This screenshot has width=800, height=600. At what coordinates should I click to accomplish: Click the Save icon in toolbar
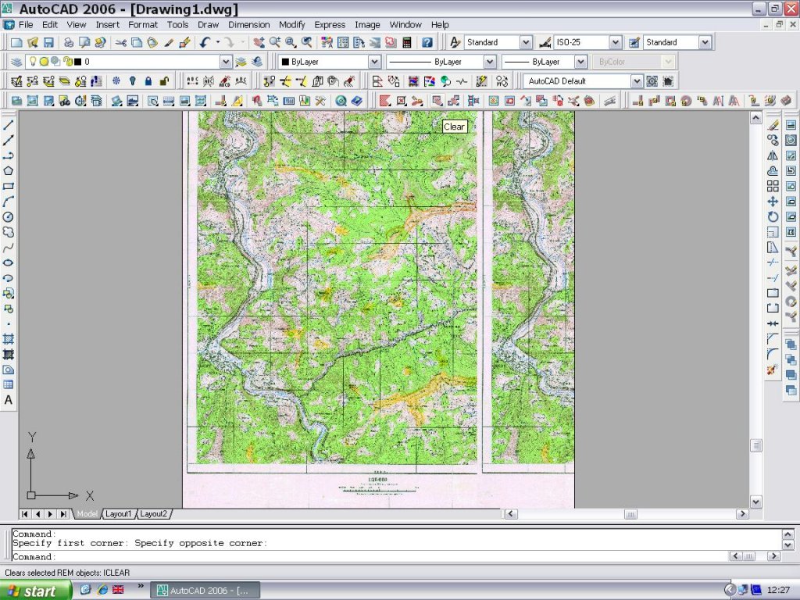point(48,42)
